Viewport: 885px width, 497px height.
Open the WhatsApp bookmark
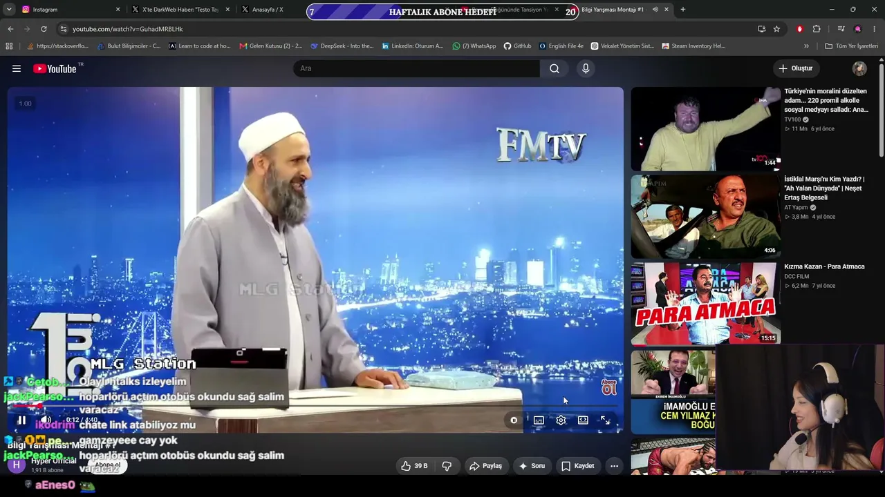(474, 46)
